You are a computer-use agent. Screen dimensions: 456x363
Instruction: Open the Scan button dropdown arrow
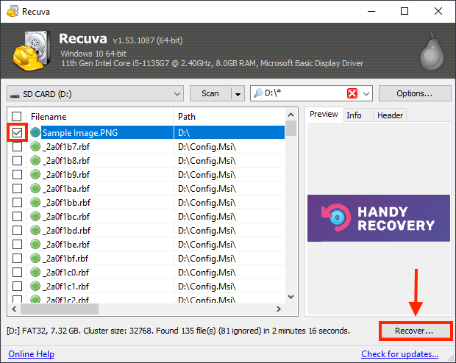pos(238,93)
